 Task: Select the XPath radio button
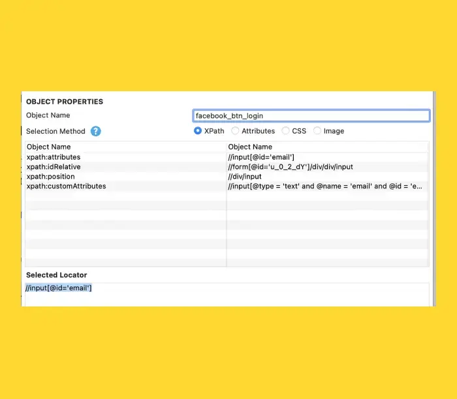[x=198, y=131]
